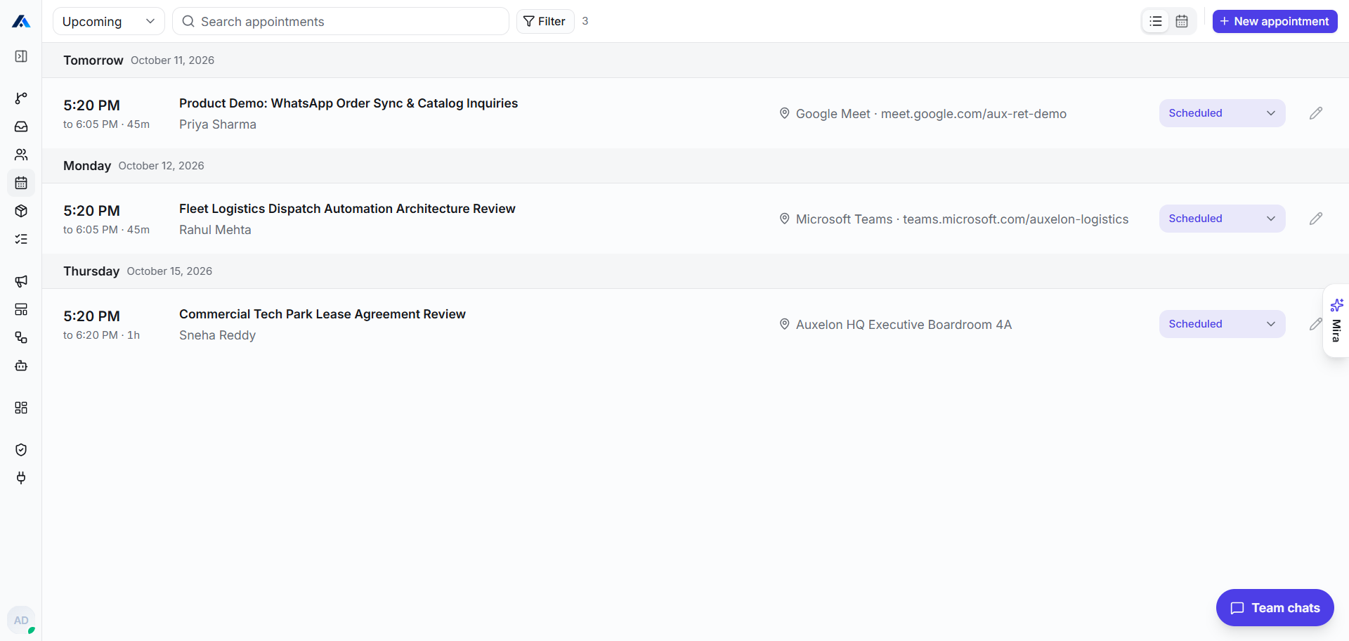Open the products box icon in sidebar
The width and height of the screenshot is (1349, 641).
click(x=21, y=211)
